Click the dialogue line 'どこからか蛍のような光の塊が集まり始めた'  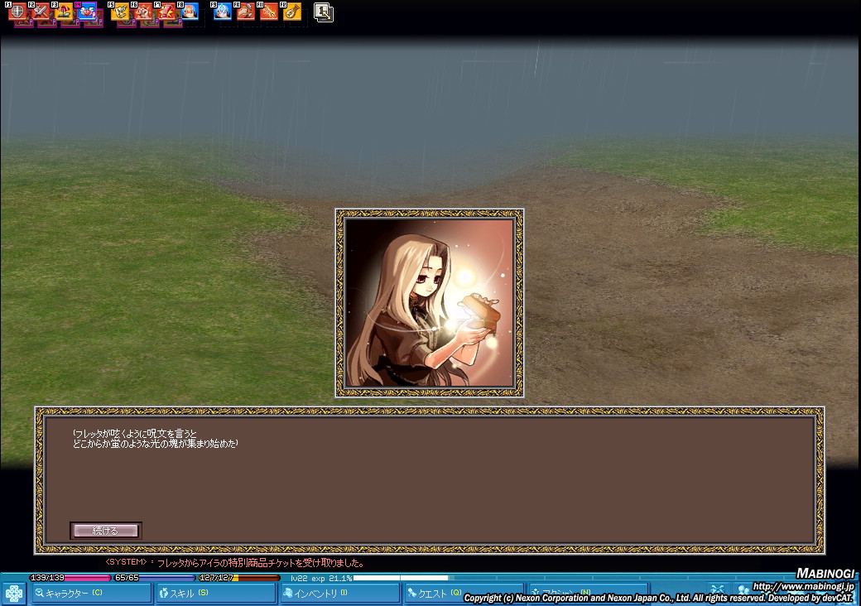click(156, 443)
